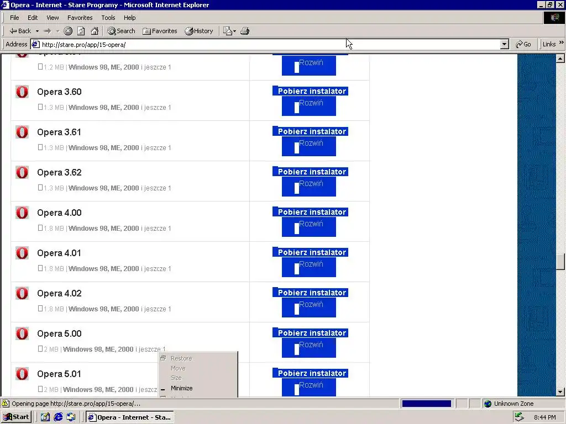Click the Opera 4.02 logo icon
The image size is (566, 424).
pos(22,294)
